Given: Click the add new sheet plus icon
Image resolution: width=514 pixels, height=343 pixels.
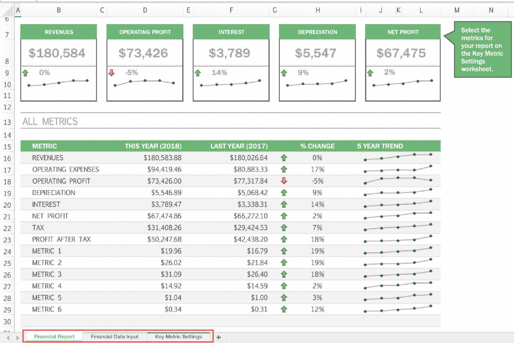Looking at the screenshot, I should click(x=219, y=337).
